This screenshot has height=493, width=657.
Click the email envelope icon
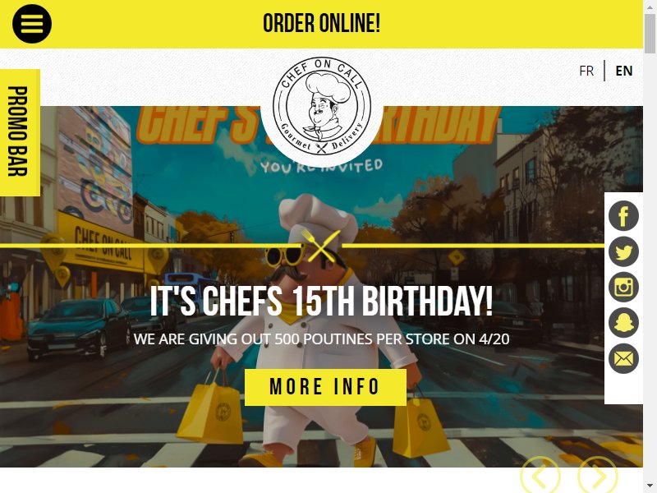pyautogui.click(x=623, y=359)
